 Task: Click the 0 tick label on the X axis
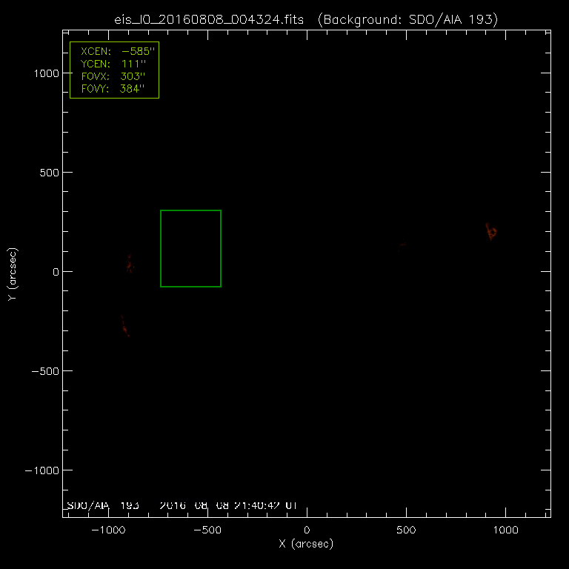(x=307, y=530)
